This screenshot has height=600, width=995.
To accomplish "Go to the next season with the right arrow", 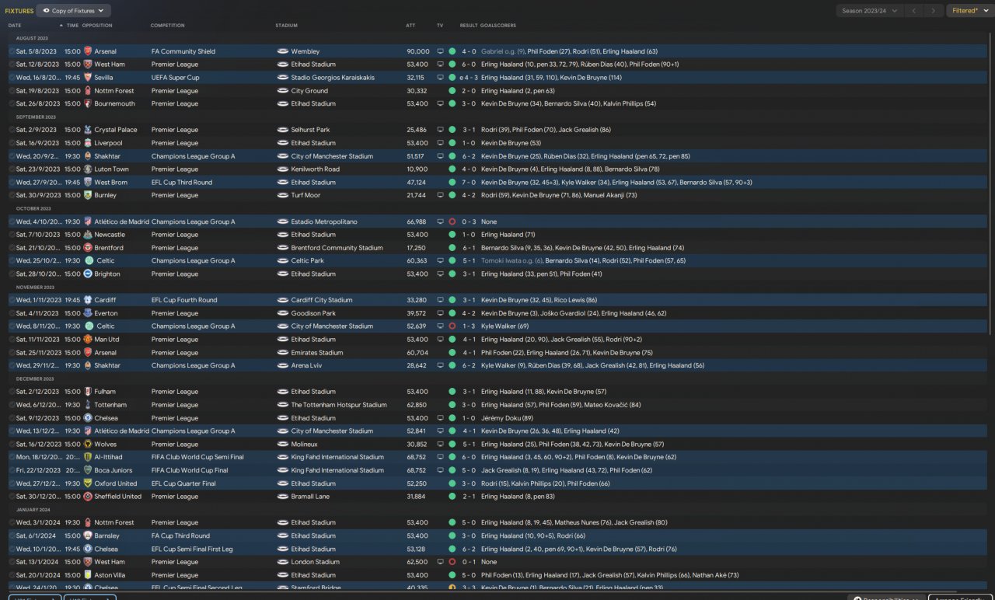I will click(934, 11).
